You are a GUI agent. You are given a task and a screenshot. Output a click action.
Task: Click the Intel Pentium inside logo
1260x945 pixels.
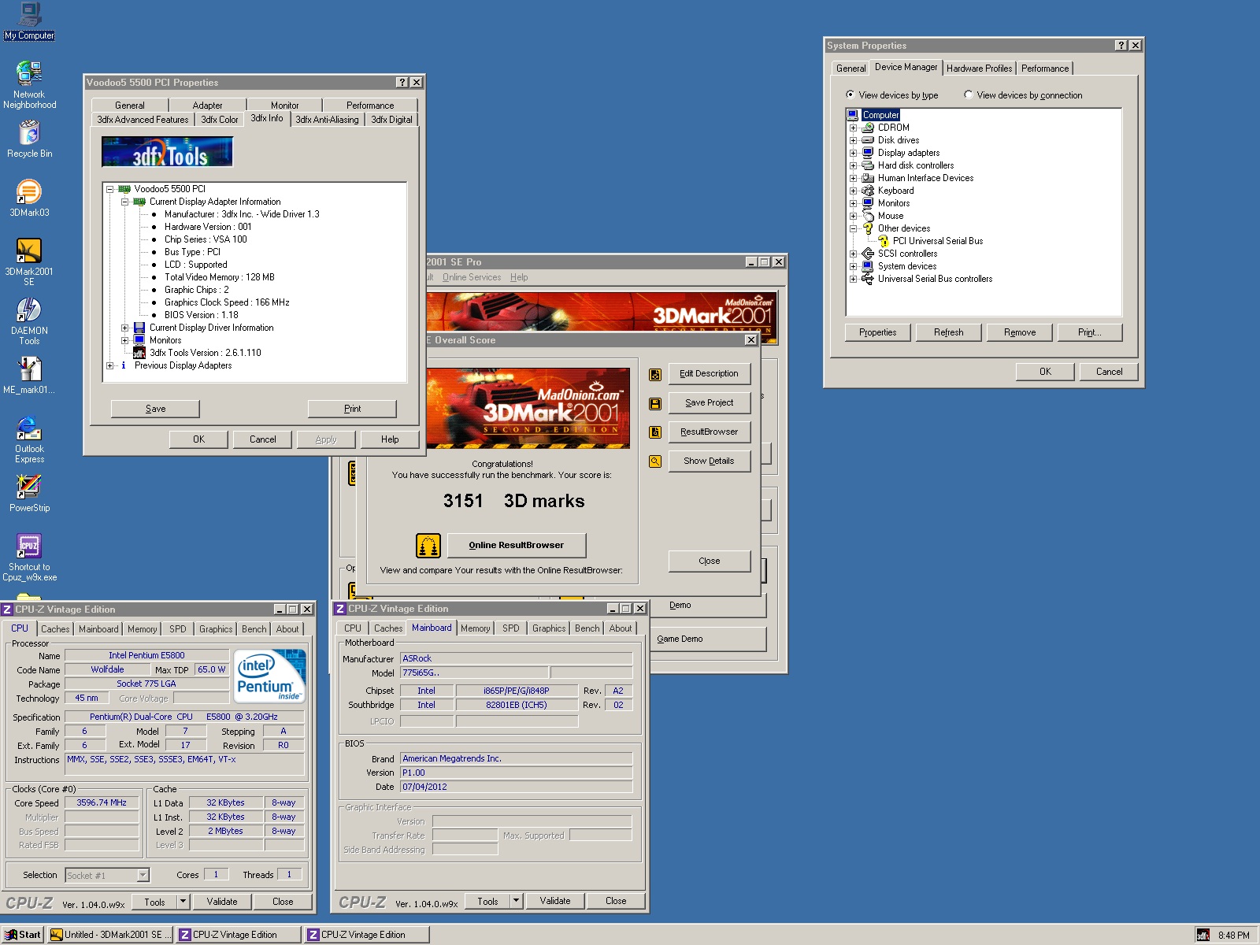269,676
